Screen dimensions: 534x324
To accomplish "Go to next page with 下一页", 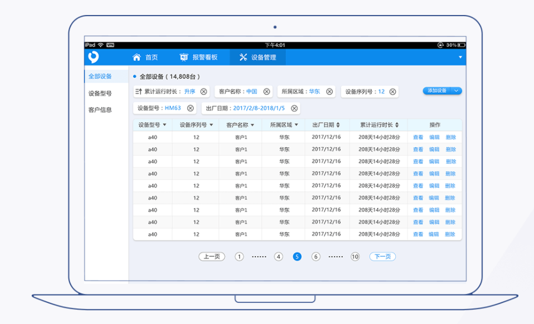I will tap(382, 257).
